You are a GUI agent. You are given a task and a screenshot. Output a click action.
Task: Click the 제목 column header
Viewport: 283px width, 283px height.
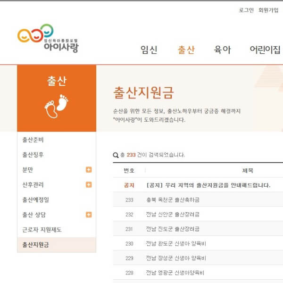[x=248, y=171]
